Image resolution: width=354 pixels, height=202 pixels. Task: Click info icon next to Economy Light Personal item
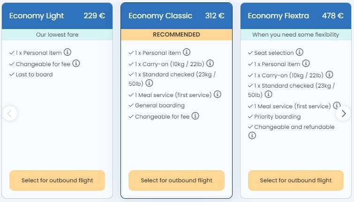[x=68, y=52]
